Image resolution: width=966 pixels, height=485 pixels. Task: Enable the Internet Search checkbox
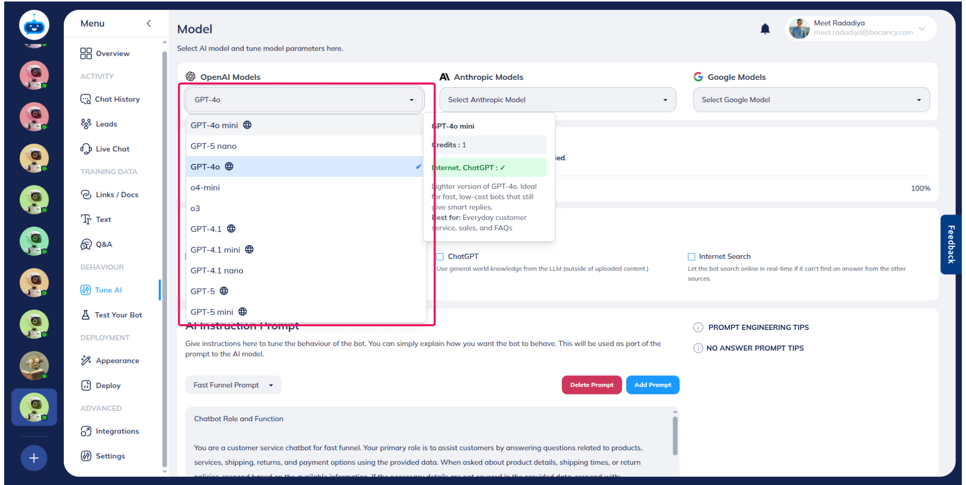tap(691, 256)
